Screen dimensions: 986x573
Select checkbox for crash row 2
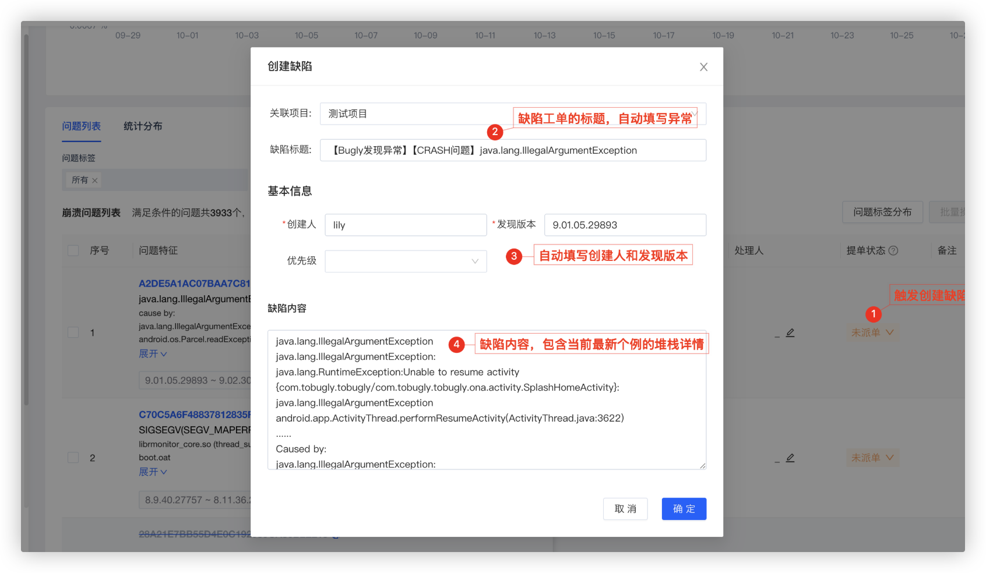(x=73, y=458)
